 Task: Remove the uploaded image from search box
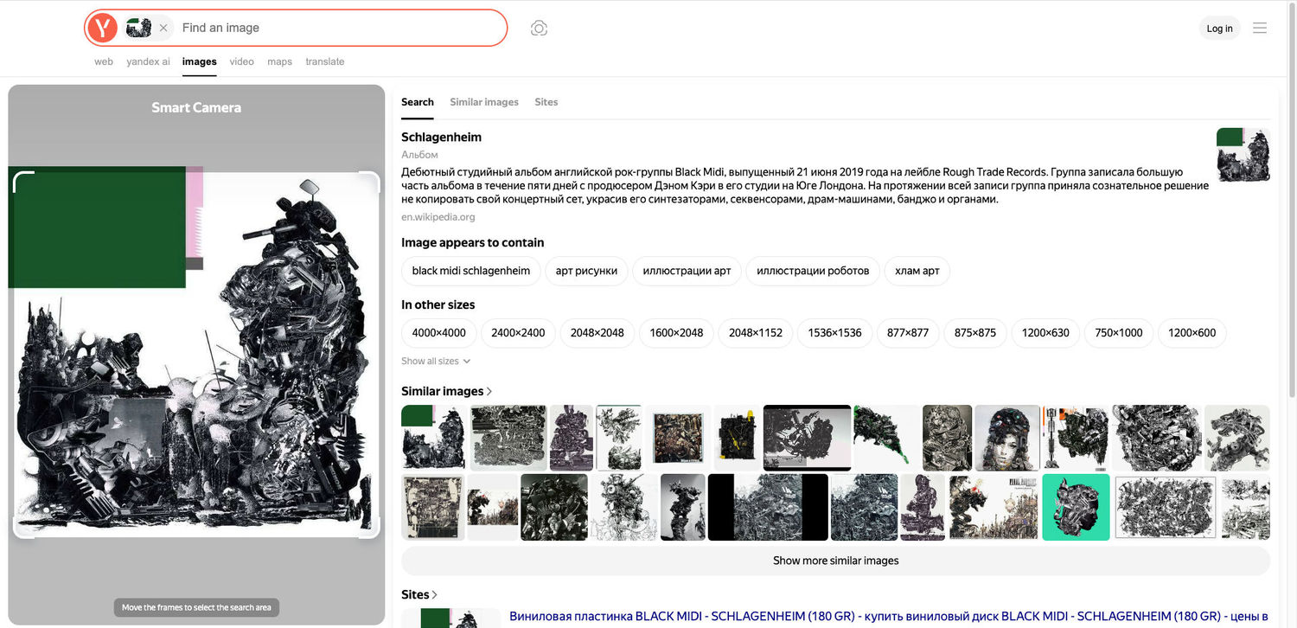coord(163,28)
